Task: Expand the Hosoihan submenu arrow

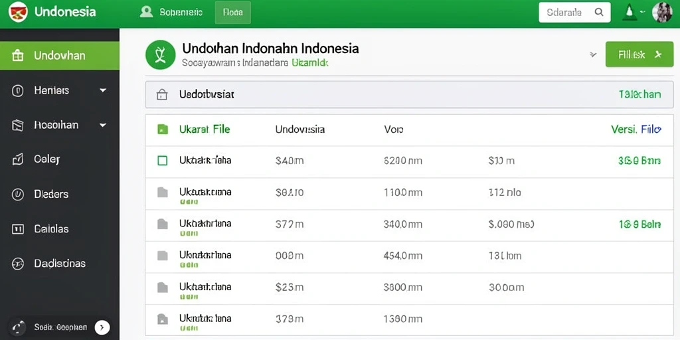Action: (x=103, y=126)
